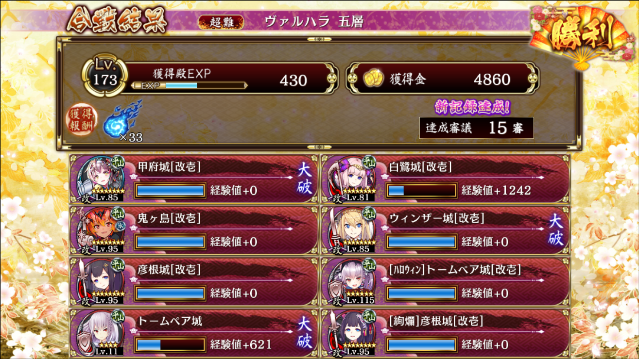Click the 白鷺城 experience bar showing +1242
The height and width of the screenshot is (359, 639).
tap(422, 190)
